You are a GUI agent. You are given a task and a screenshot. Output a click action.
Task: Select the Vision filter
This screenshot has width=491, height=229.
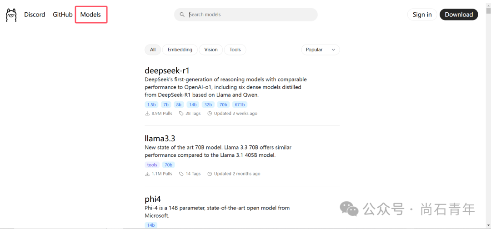[x=211, y=50]
